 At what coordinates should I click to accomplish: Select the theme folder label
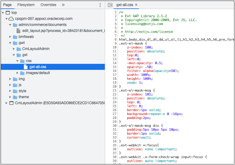pyautogui.click(x=24, y=97)
